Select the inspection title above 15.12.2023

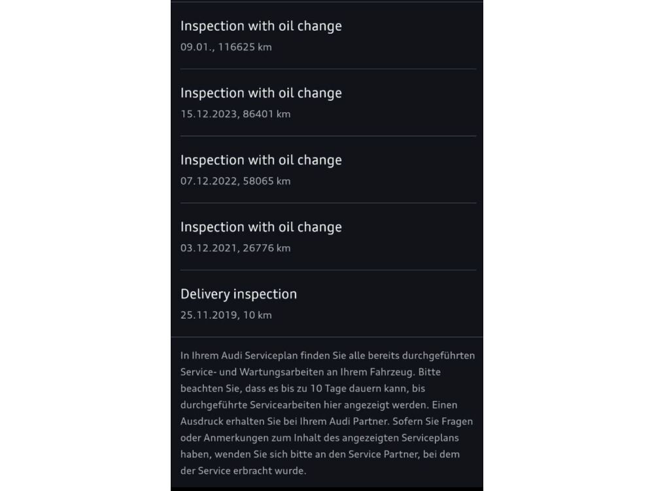pyautogui.click(x=261, y=93)
